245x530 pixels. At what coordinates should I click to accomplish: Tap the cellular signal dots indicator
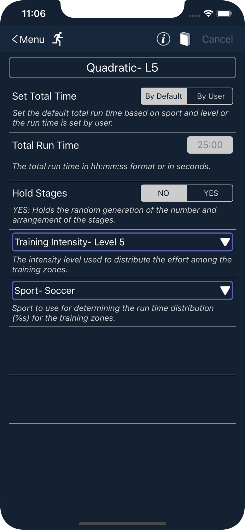(194, 15)
